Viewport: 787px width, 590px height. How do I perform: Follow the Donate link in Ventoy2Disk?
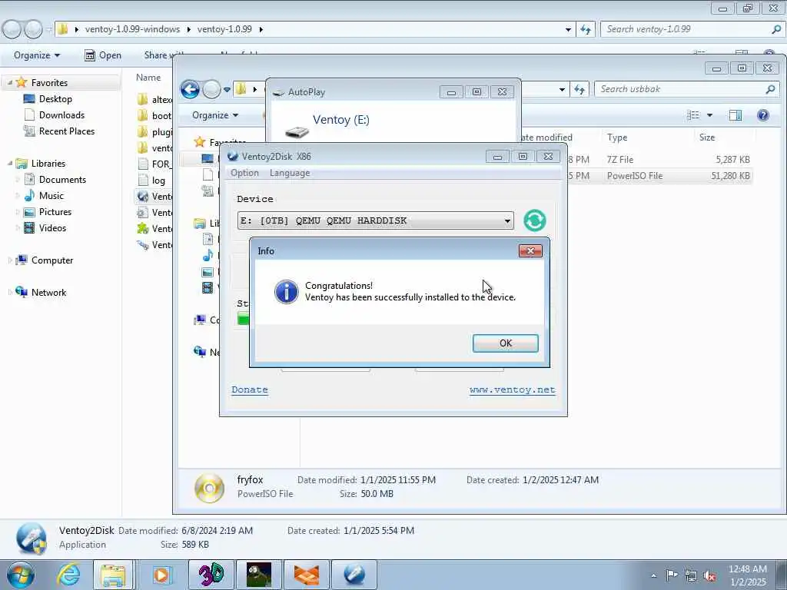tap(250, 389)
